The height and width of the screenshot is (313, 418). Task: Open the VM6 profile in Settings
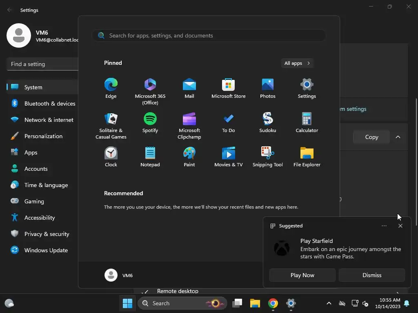click(42, 36)
